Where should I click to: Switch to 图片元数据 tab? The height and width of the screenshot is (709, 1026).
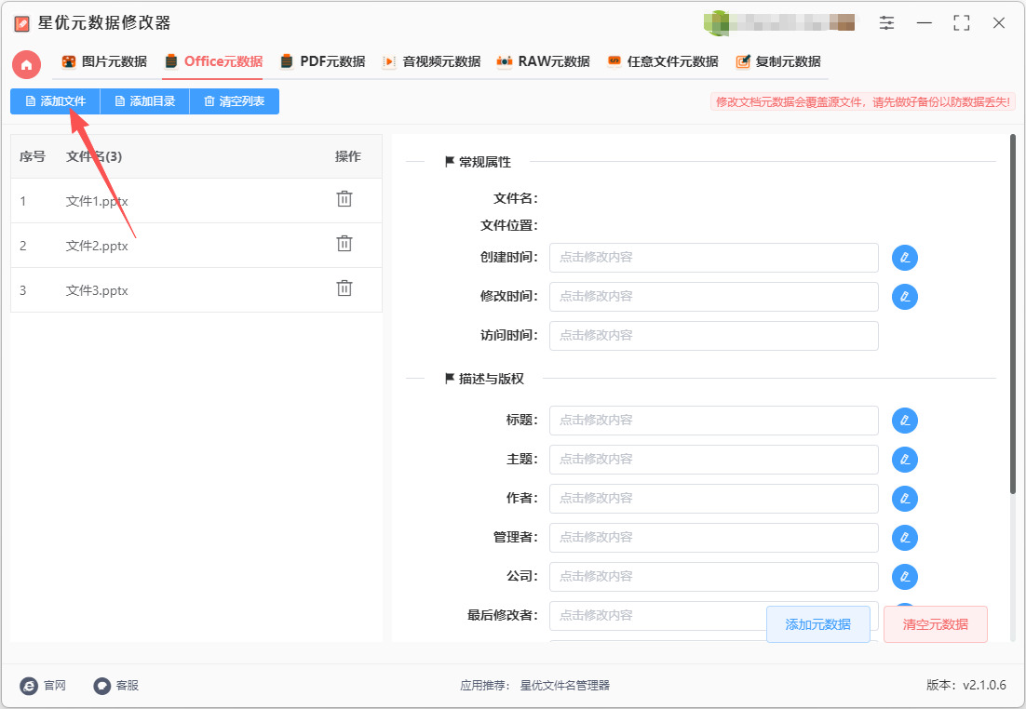pyautogui.click(x=104, y=61)
